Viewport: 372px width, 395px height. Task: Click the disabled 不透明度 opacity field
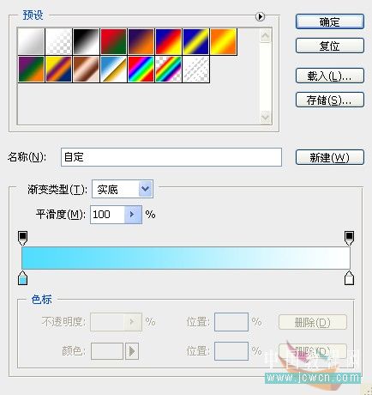point(107,322)
